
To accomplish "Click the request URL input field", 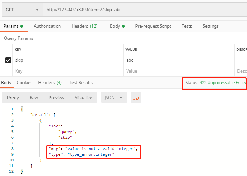I will [x=142, y=10].
